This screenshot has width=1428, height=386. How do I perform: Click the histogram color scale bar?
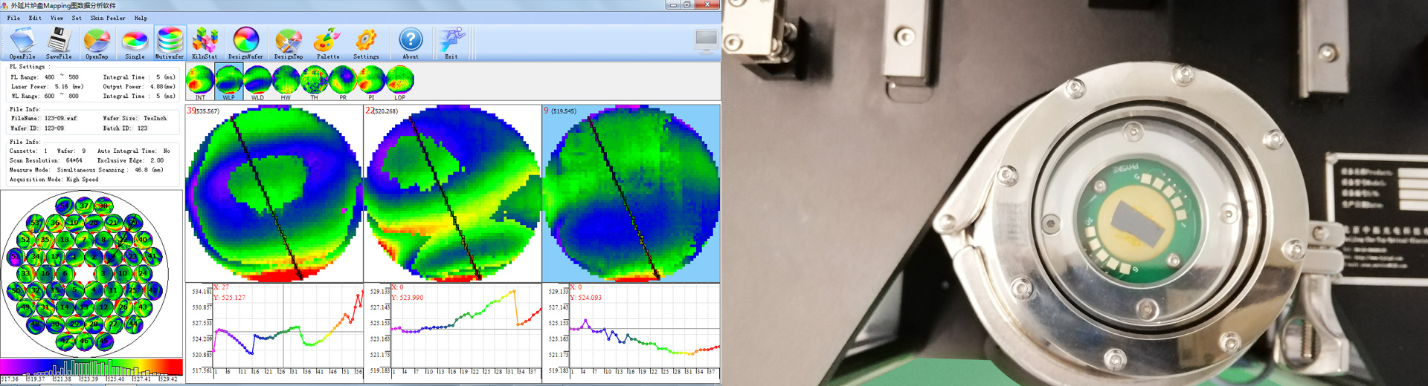pyautogui.click(x=91, y=367)
